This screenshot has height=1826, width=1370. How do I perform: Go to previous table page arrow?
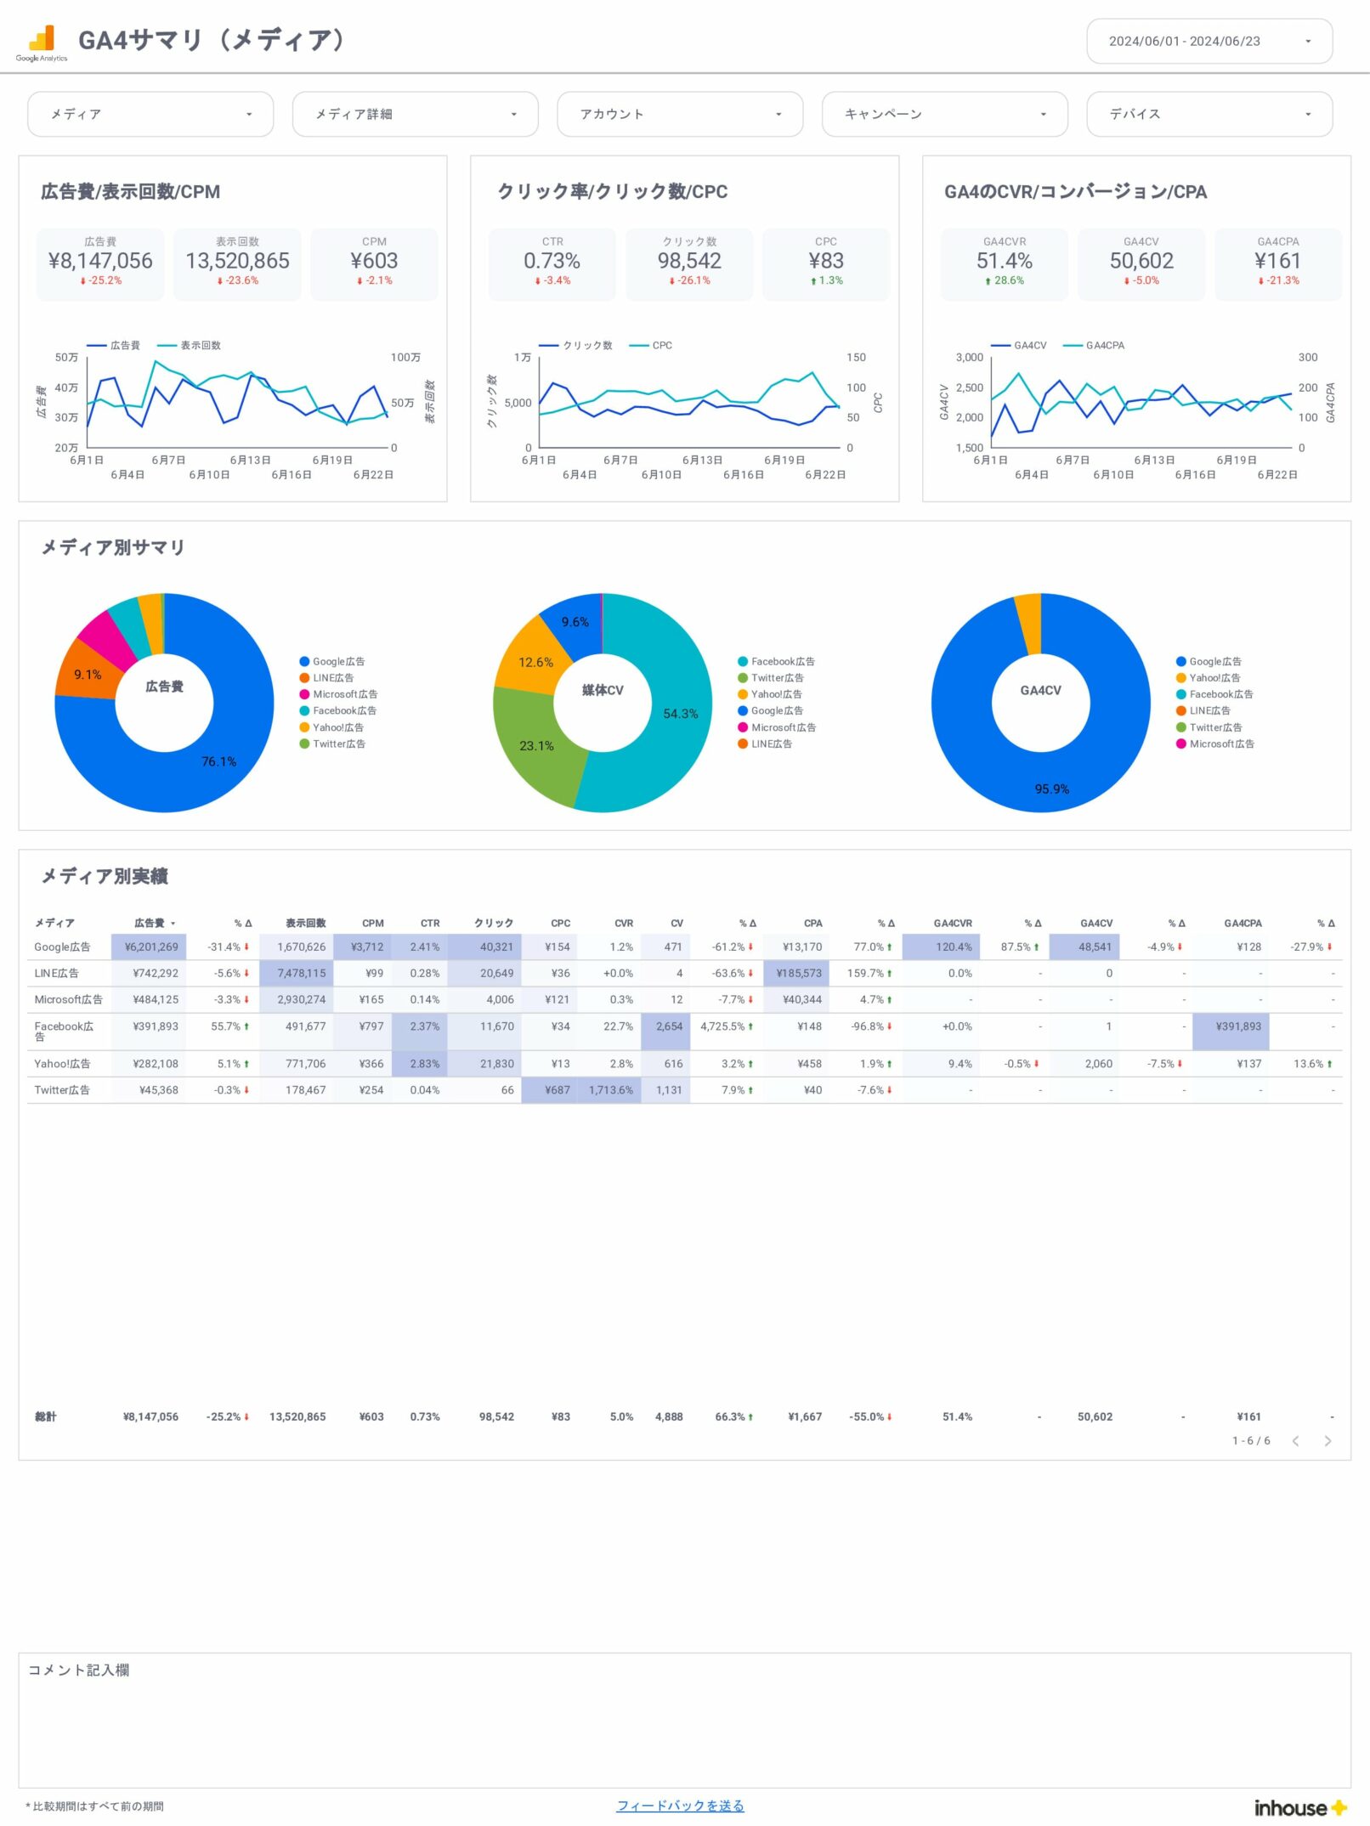(x=1295, y=1440)
